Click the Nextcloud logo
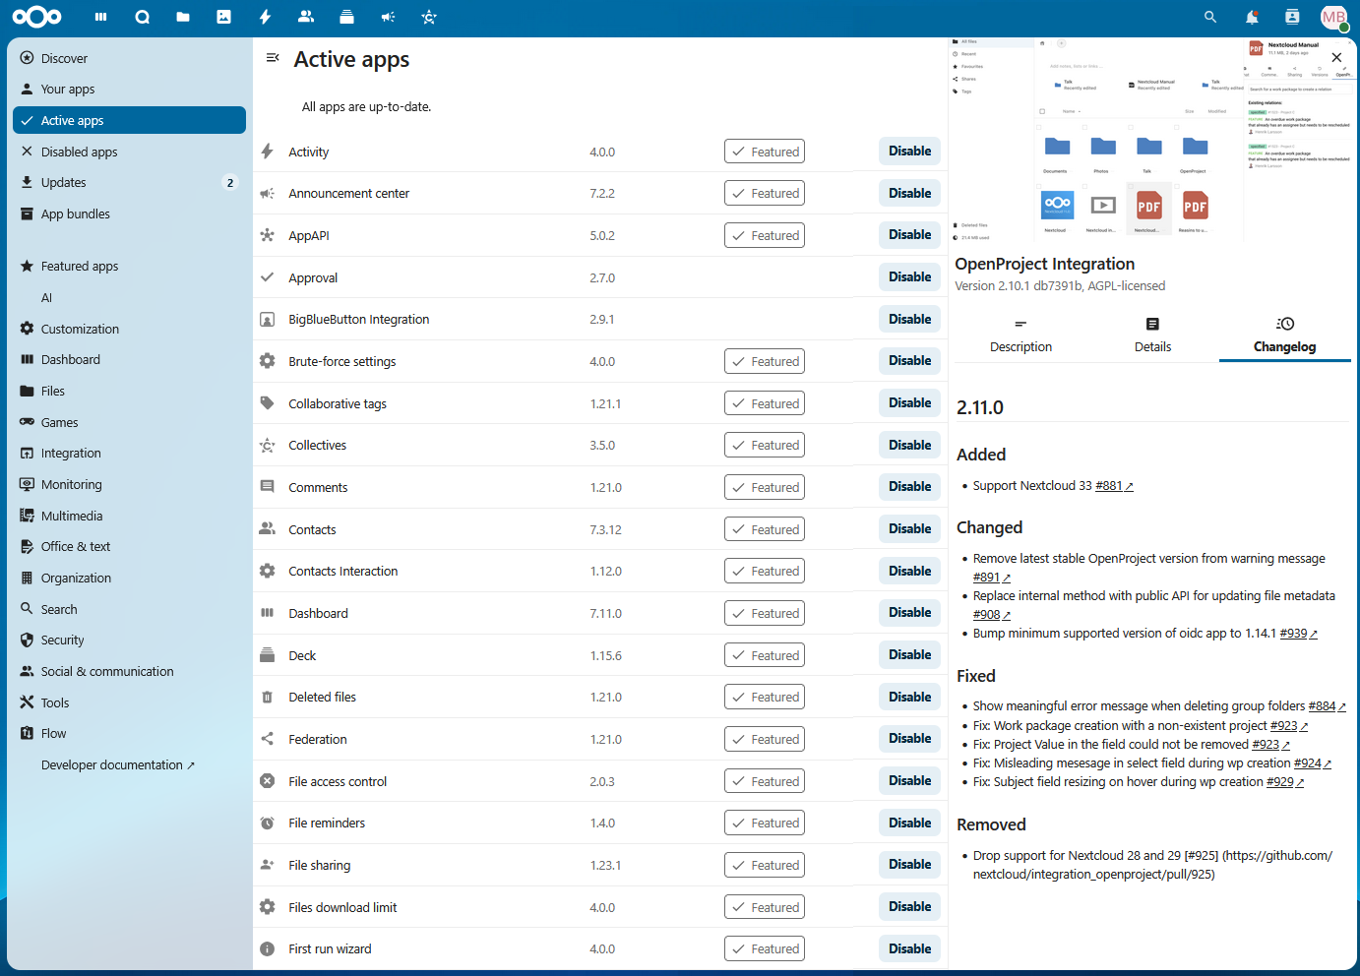 pos(36,17)
